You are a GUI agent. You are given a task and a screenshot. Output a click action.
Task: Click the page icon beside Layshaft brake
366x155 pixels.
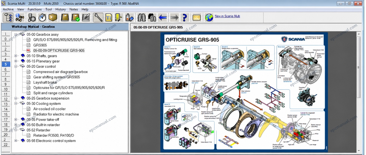pos(29,82)
